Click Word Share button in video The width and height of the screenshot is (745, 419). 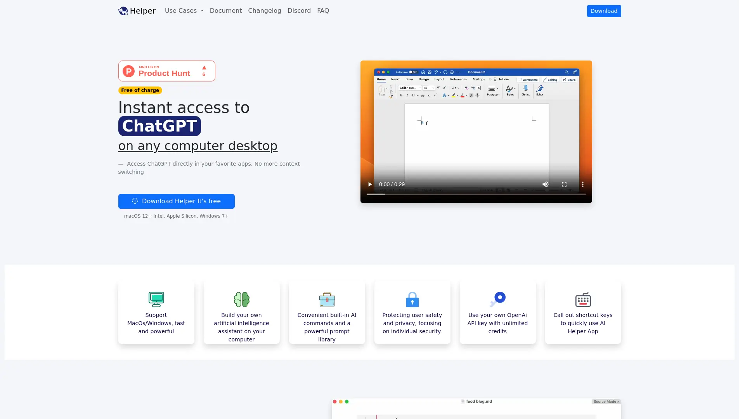click(570, 80)
